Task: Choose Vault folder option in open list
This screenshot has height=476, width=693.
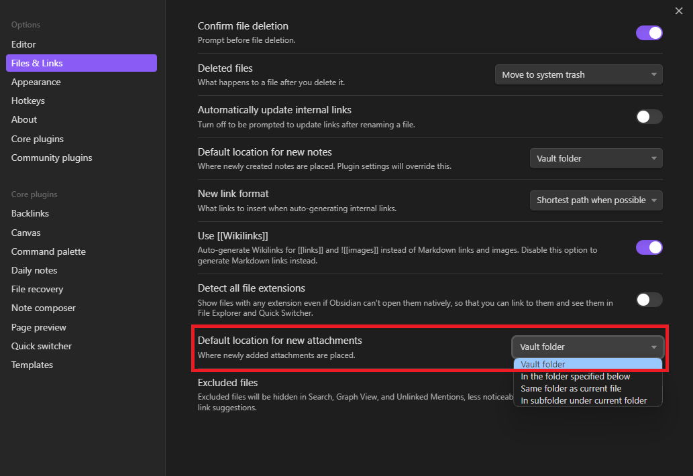Action: point(588,364)
